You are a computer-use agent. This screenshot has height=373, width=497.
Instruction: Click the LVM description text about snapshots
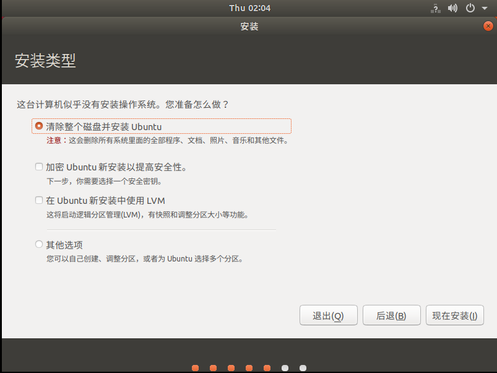tap(147, 215)
